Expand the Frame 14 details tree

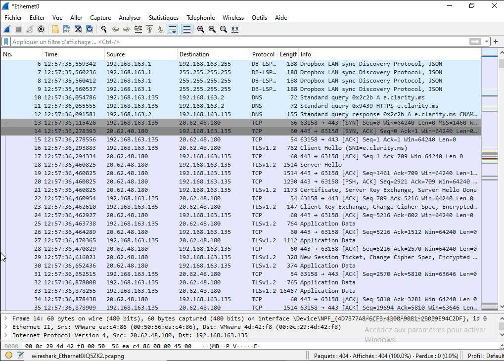click(x=6, y=318)
